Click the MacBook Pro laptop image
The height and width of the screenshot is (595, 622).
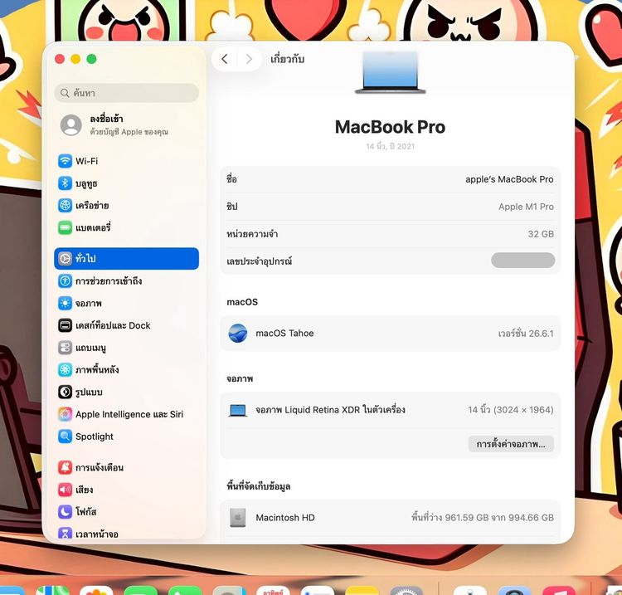tap(391, 72)
